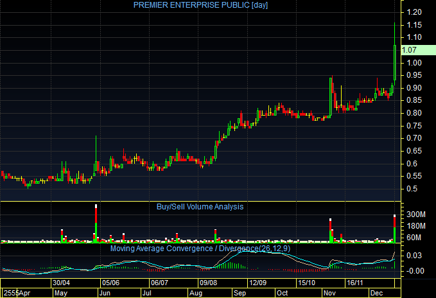Click the 1.00 price axis label
This screenshot has height=298, width=436.
(414, 62)
